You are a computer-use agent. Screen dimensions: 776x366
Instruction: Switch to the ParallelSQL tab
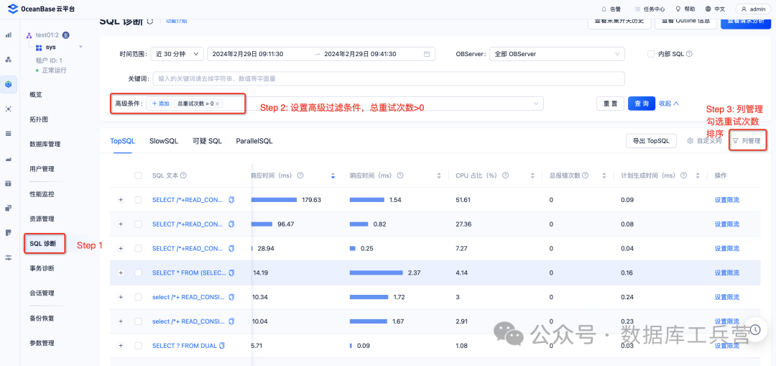pyautogui.click(x=254, y=141)
